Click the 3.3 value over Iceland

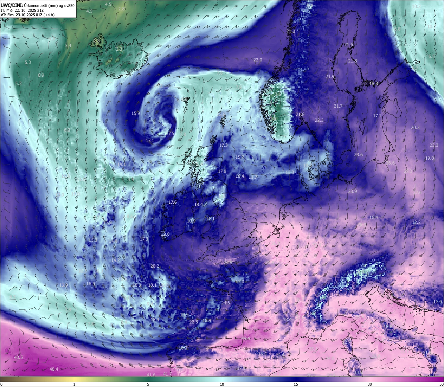click(119, 49)
